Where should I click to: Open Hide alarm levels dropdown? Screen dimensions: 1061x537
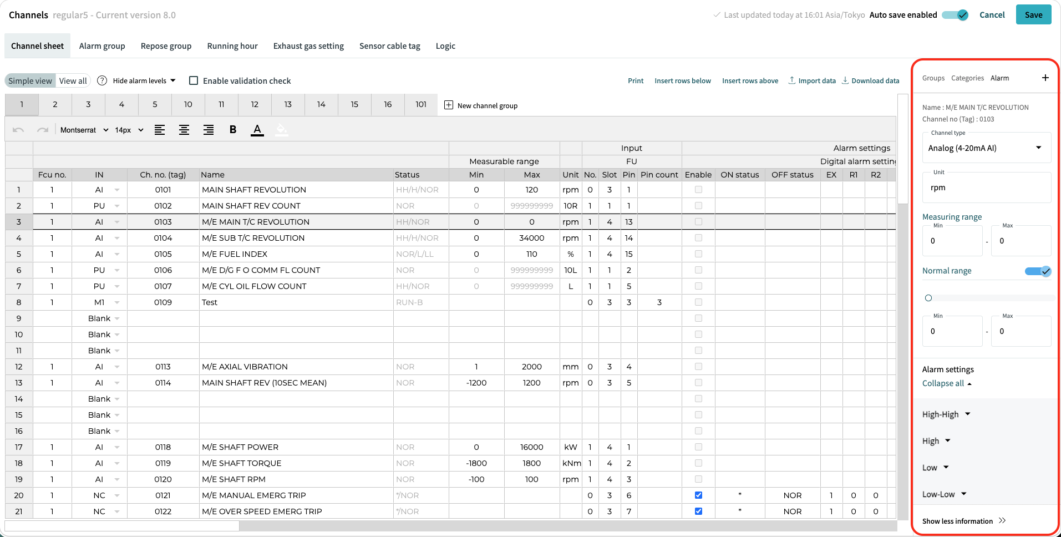pyautogui.click(x=144, y=80)
